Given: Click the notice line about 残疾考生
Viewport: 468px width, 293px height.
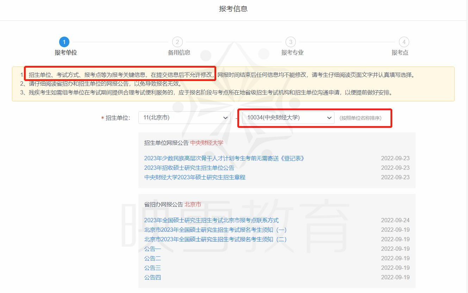Looking at the screenshot, I should 206,93.
